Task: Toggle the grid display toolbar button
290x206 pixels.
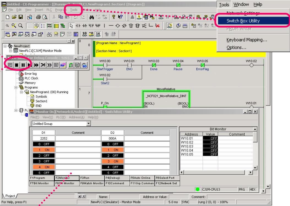Action: [30, 26]
